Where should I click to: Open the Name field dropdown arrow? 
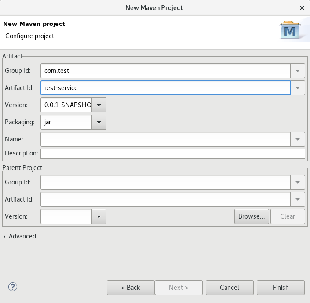tap(298, 139)
